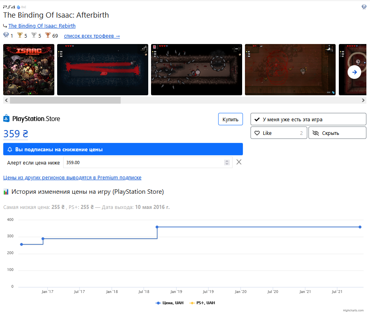Open The Binding Of Isaac: Rebirth link
The image size is (370, 323).
pos(42,26)
